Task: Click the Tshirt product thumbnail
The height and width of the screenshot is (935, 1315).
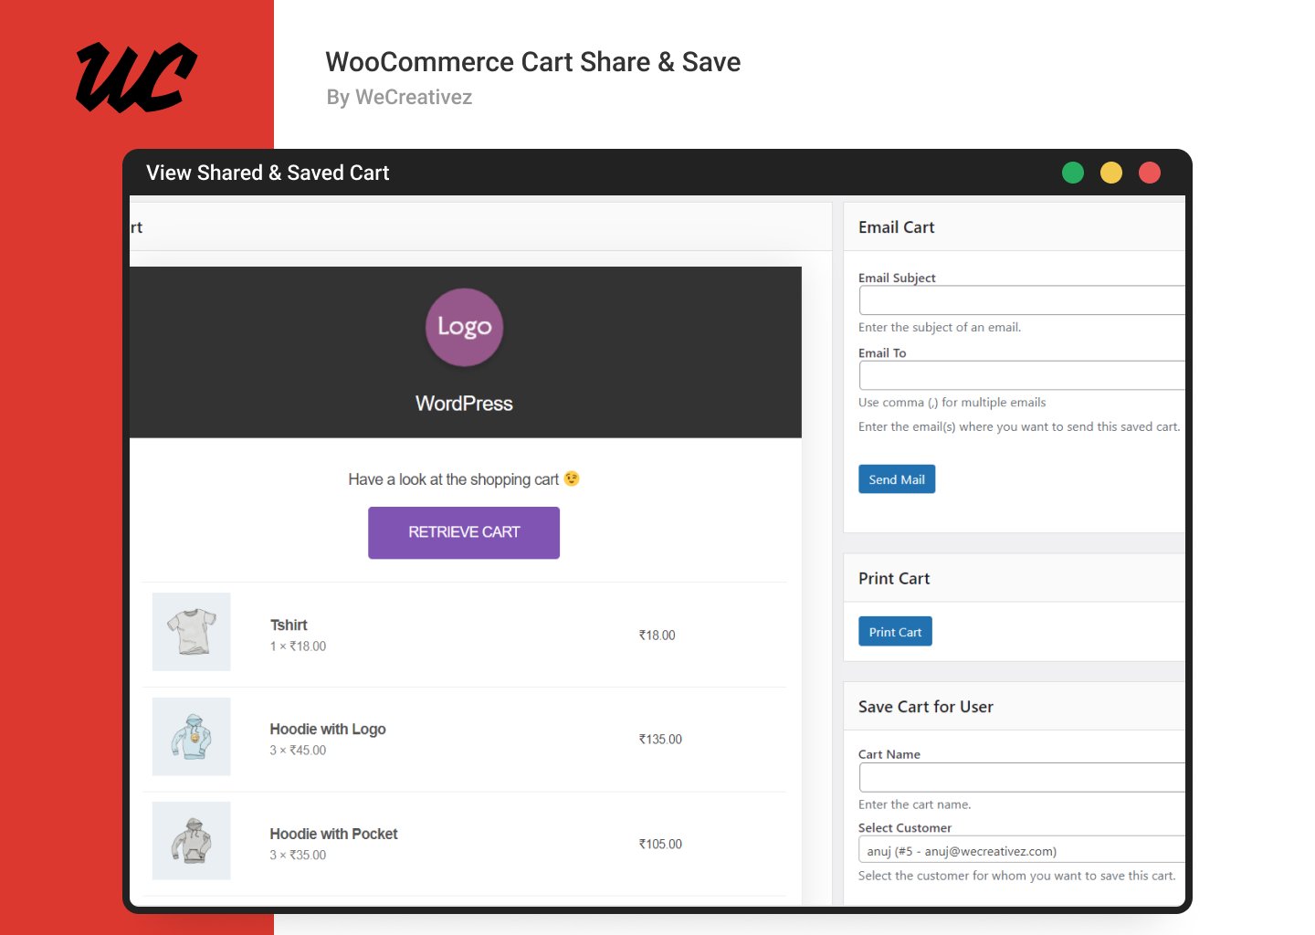Action: click(191, 632)
